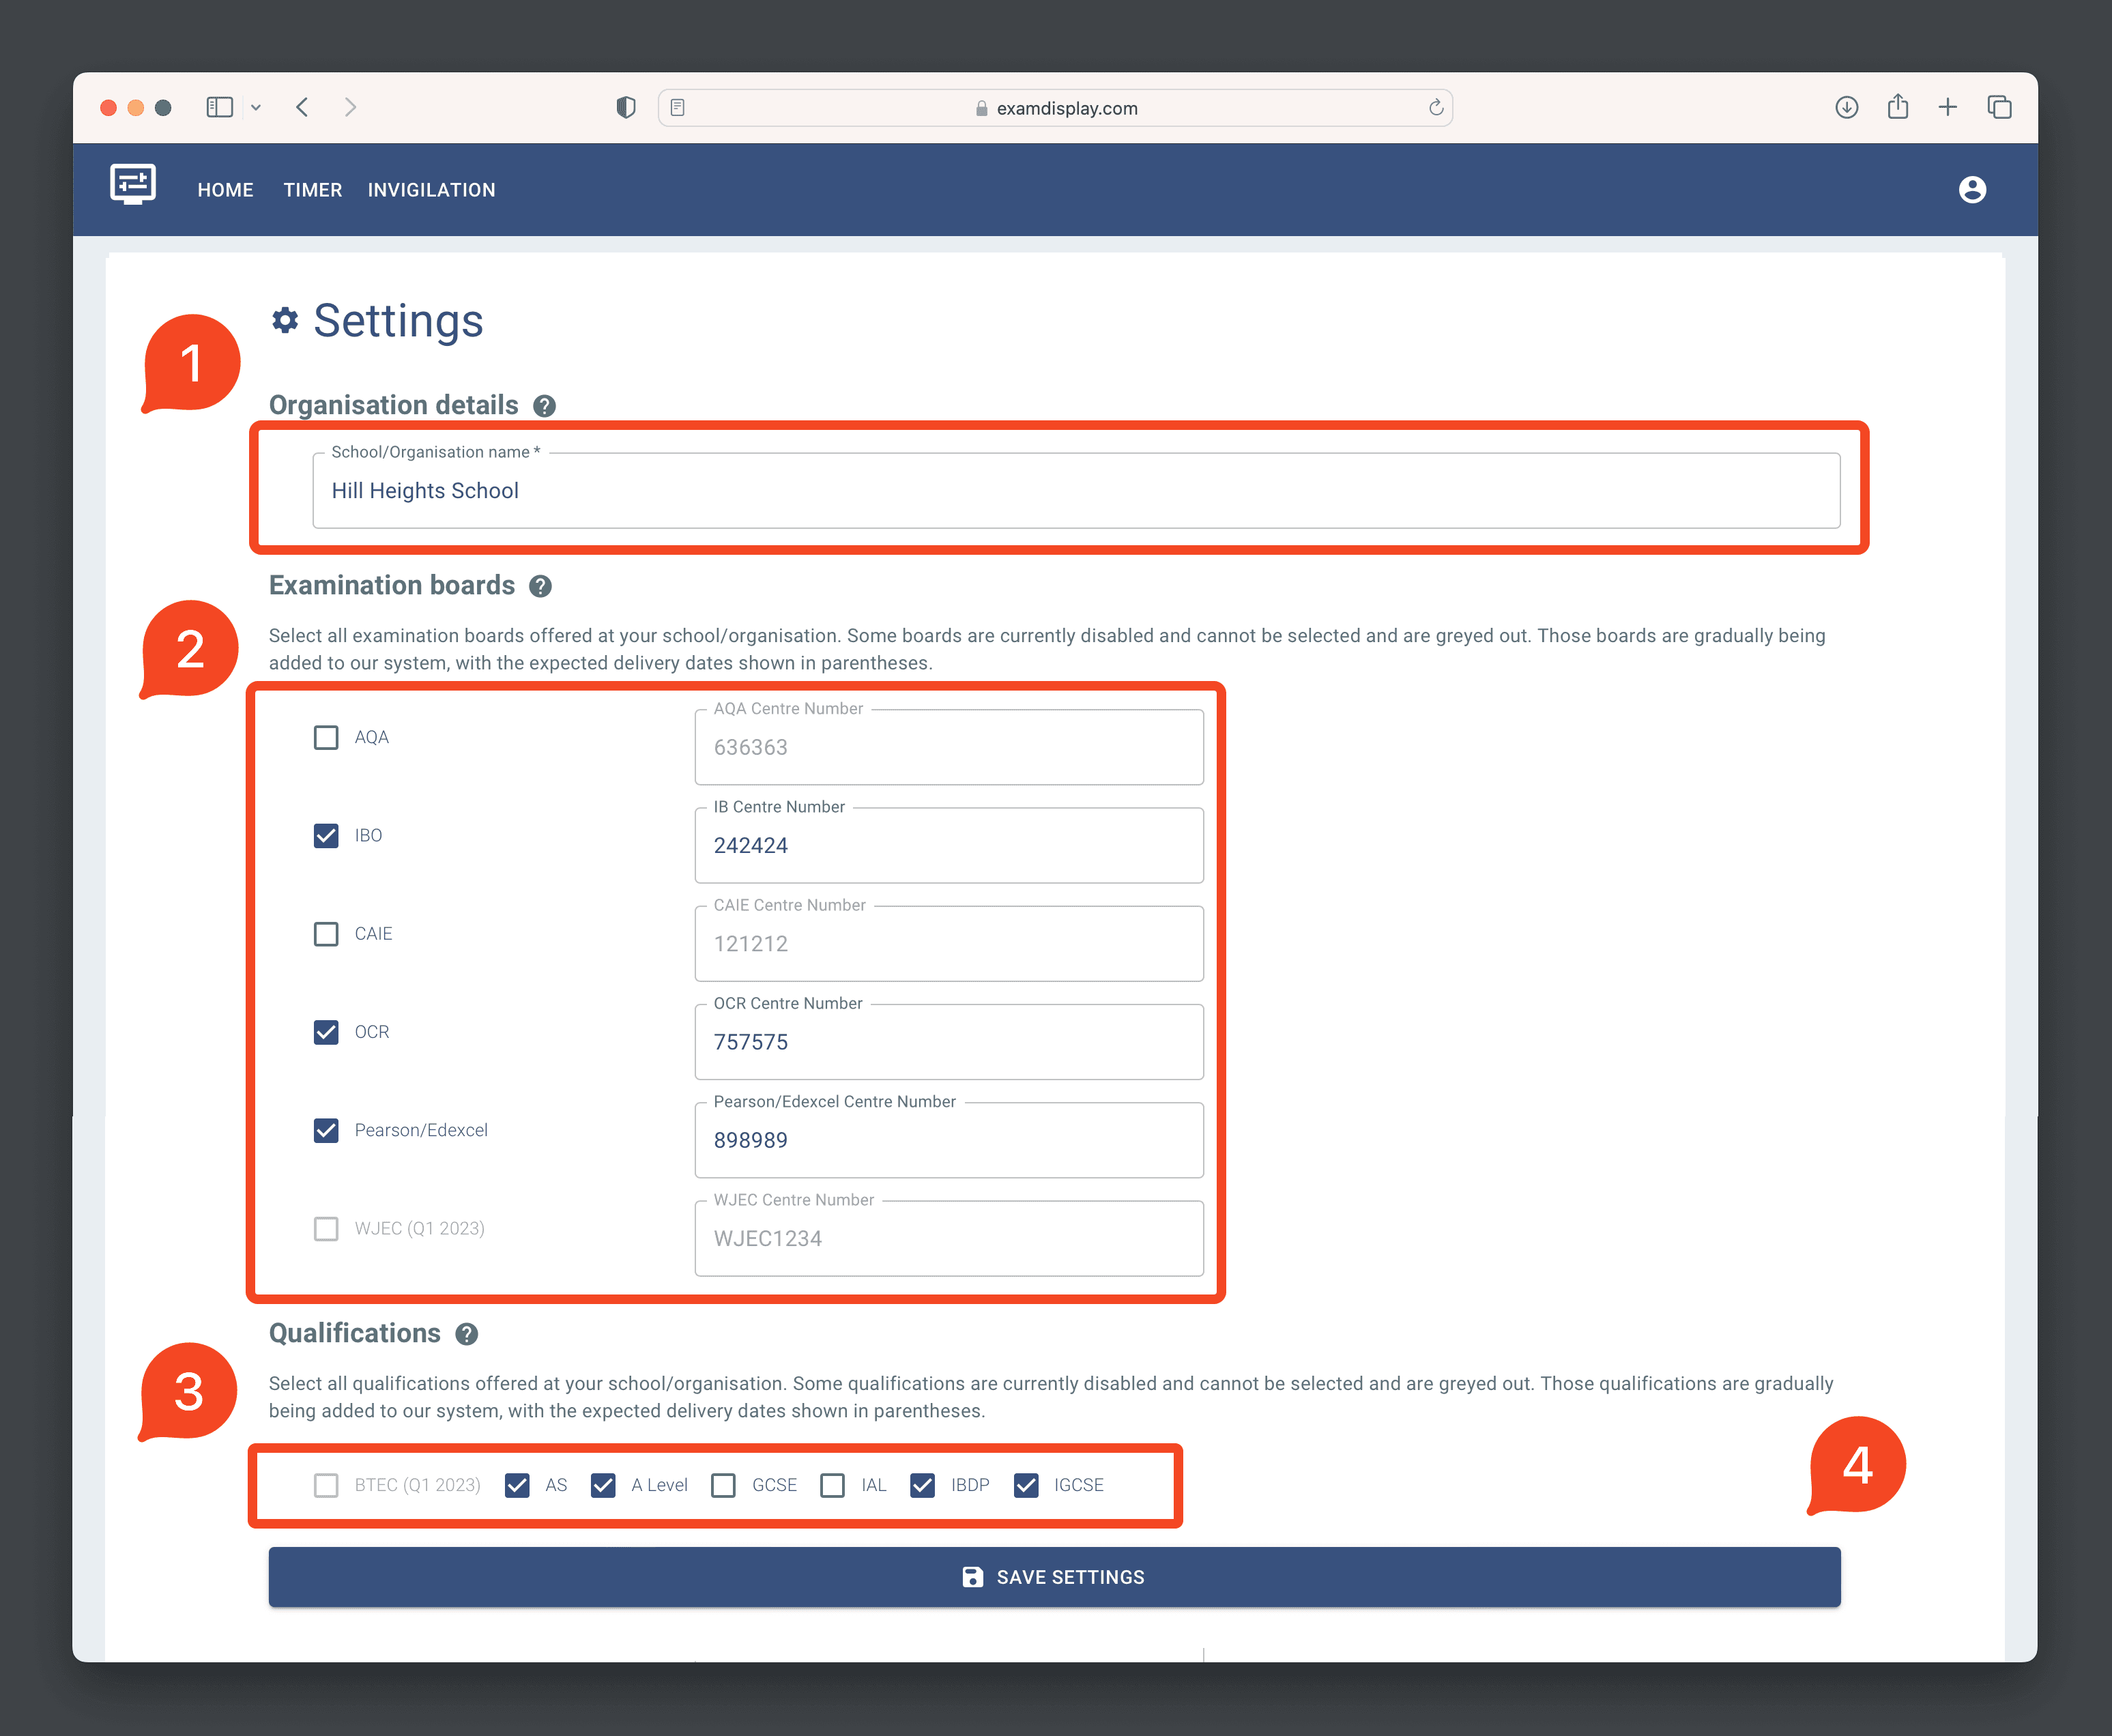Check the CAIE checkbox
The height and width of the screenshot is (1736, 2112).
(x=326, y=934)
